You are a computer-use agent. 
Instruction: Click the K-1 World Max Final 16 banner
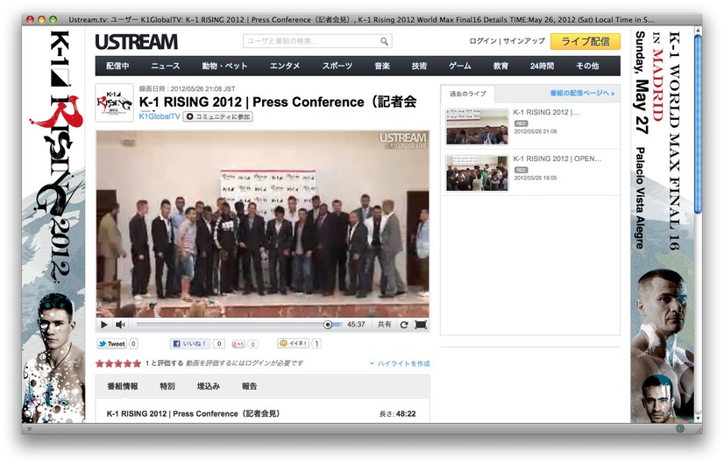coord(662,225)
